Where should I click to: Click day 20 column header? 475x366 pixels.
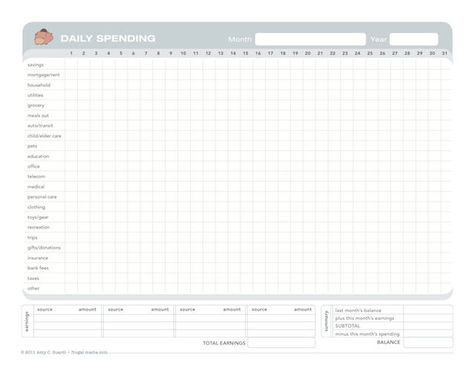pyautogui.click(x=308, y=53)
